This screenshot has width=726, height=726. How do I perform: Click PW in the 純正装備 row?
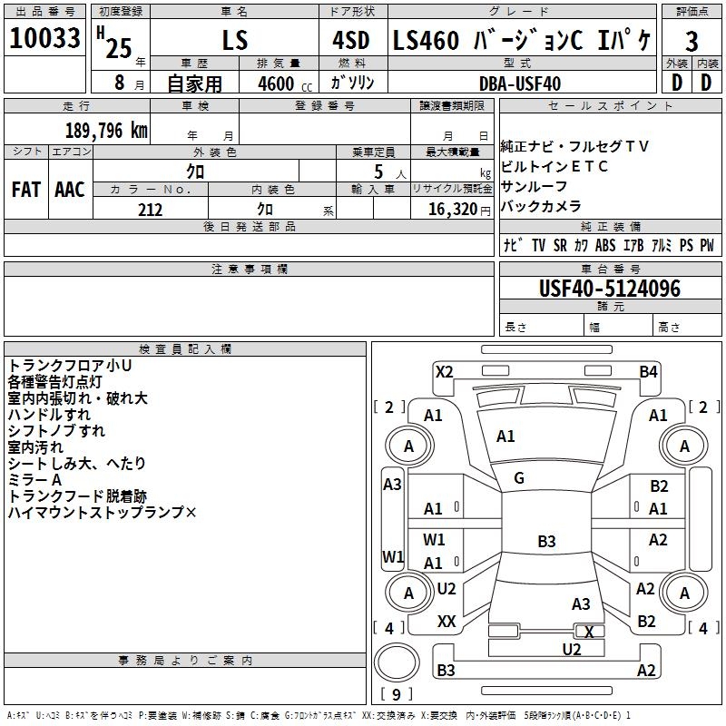(707, 245)
